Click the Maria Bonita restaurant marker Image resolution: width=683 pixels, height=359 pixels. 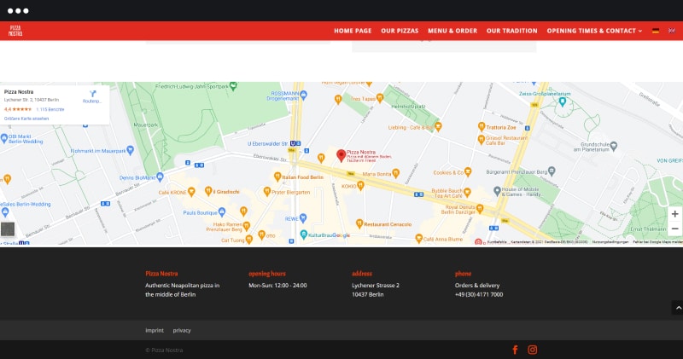click(x=395, y=174)
